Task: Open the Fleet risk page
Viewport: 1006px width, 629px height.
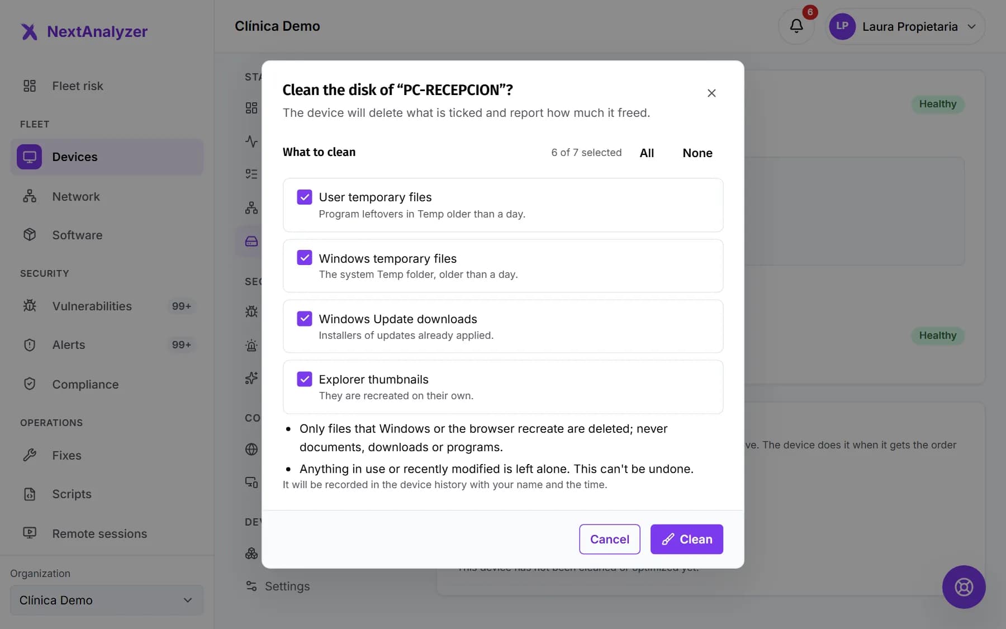Action: click(107, 86)
